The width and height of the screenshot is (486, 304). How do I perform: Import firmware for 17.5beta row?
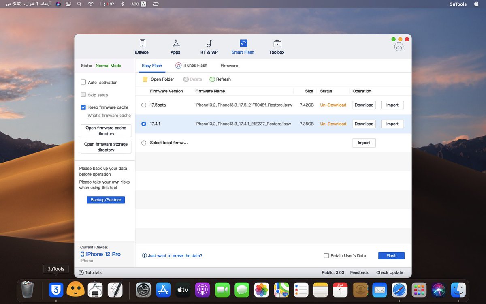pos(392,105)
